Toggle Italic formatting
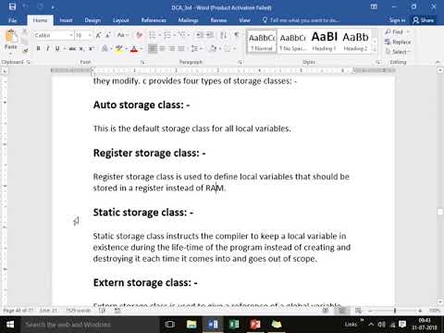Image resolution: width=444 pixels, height=333 pixels. click(x=48, y=49)
